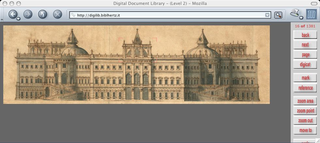Click the Mozilla M logo icon
320x143 pixels.
(311, 14)
